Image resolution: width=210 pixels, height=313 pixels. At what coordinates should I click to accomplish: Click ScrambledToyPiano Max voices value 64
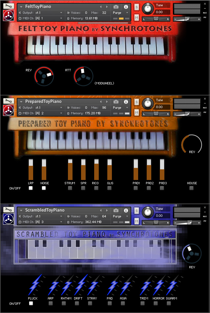(x=104, y=216)
